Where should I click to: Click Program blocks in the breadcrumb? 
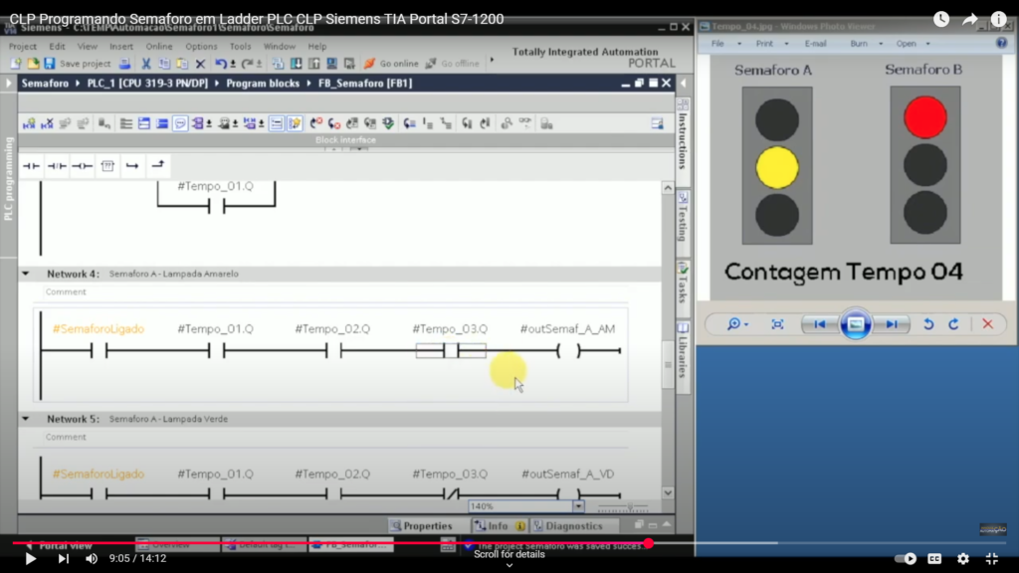pyautogui.click(x=263, y=84)
